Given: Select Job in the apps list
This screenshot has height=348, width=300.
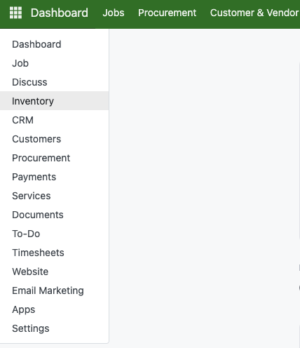Looking at the screenshot, I should (54, 63).
